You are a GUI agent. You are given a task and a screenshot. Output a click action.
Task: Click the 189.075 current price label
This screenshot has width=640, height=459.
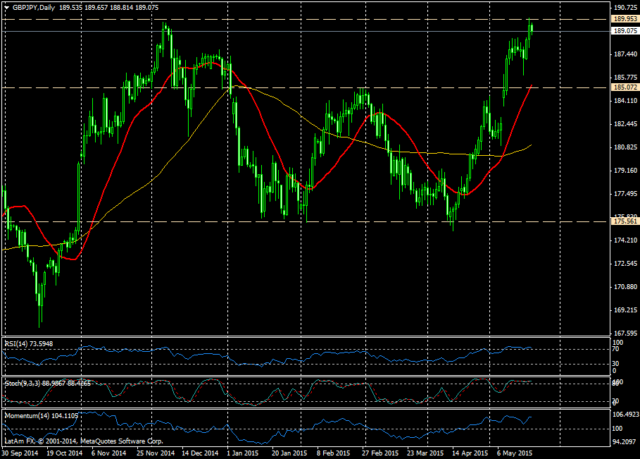[625, 31]
